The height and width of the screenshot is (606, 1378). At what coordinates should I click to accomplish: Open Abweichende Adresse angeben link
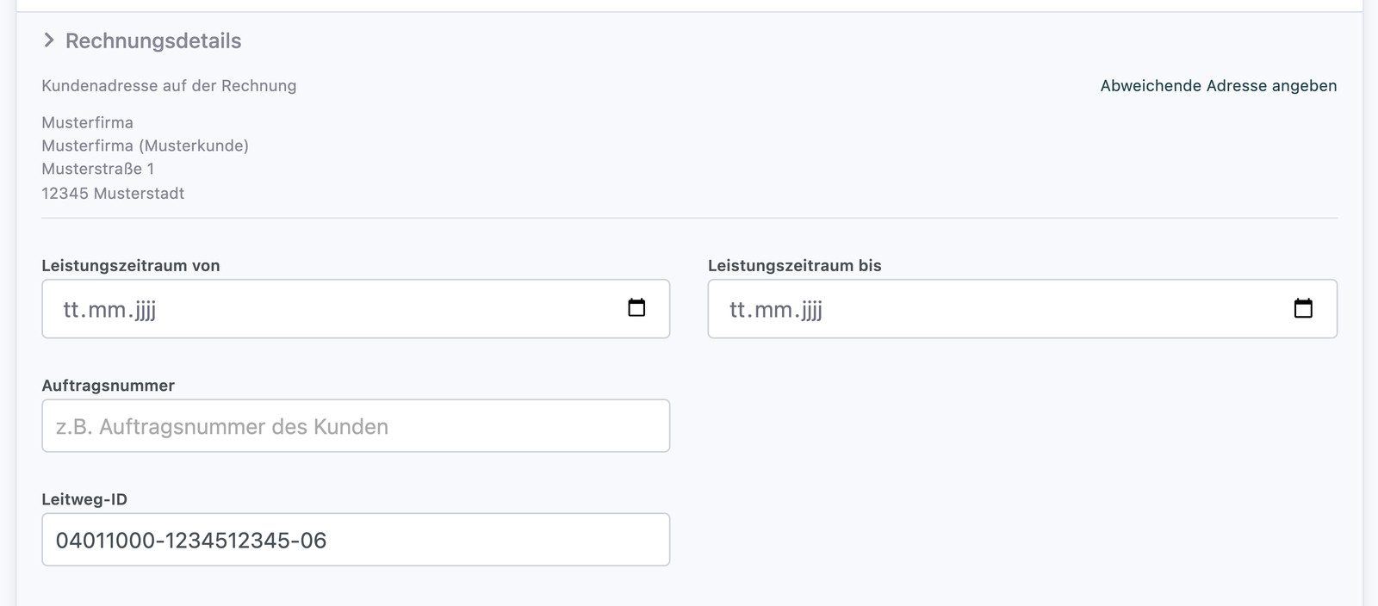tap(1219, 85)
